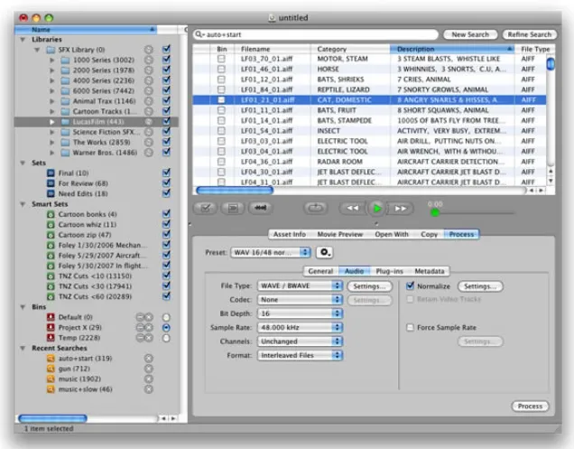
Task: Click the circular icon beside Warner Bros.
Action: (148, 153)
